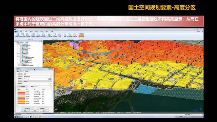Switch to the third tab in the thematic dialog

tap(26, 71)
